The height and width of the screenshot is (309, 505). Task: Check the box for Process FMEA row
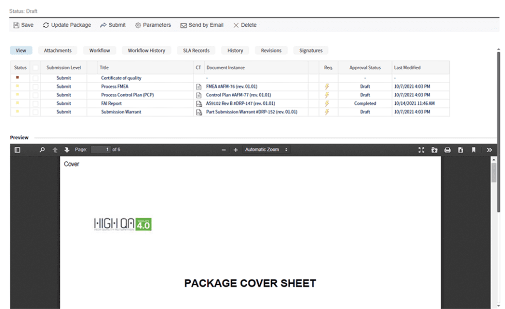36,87
